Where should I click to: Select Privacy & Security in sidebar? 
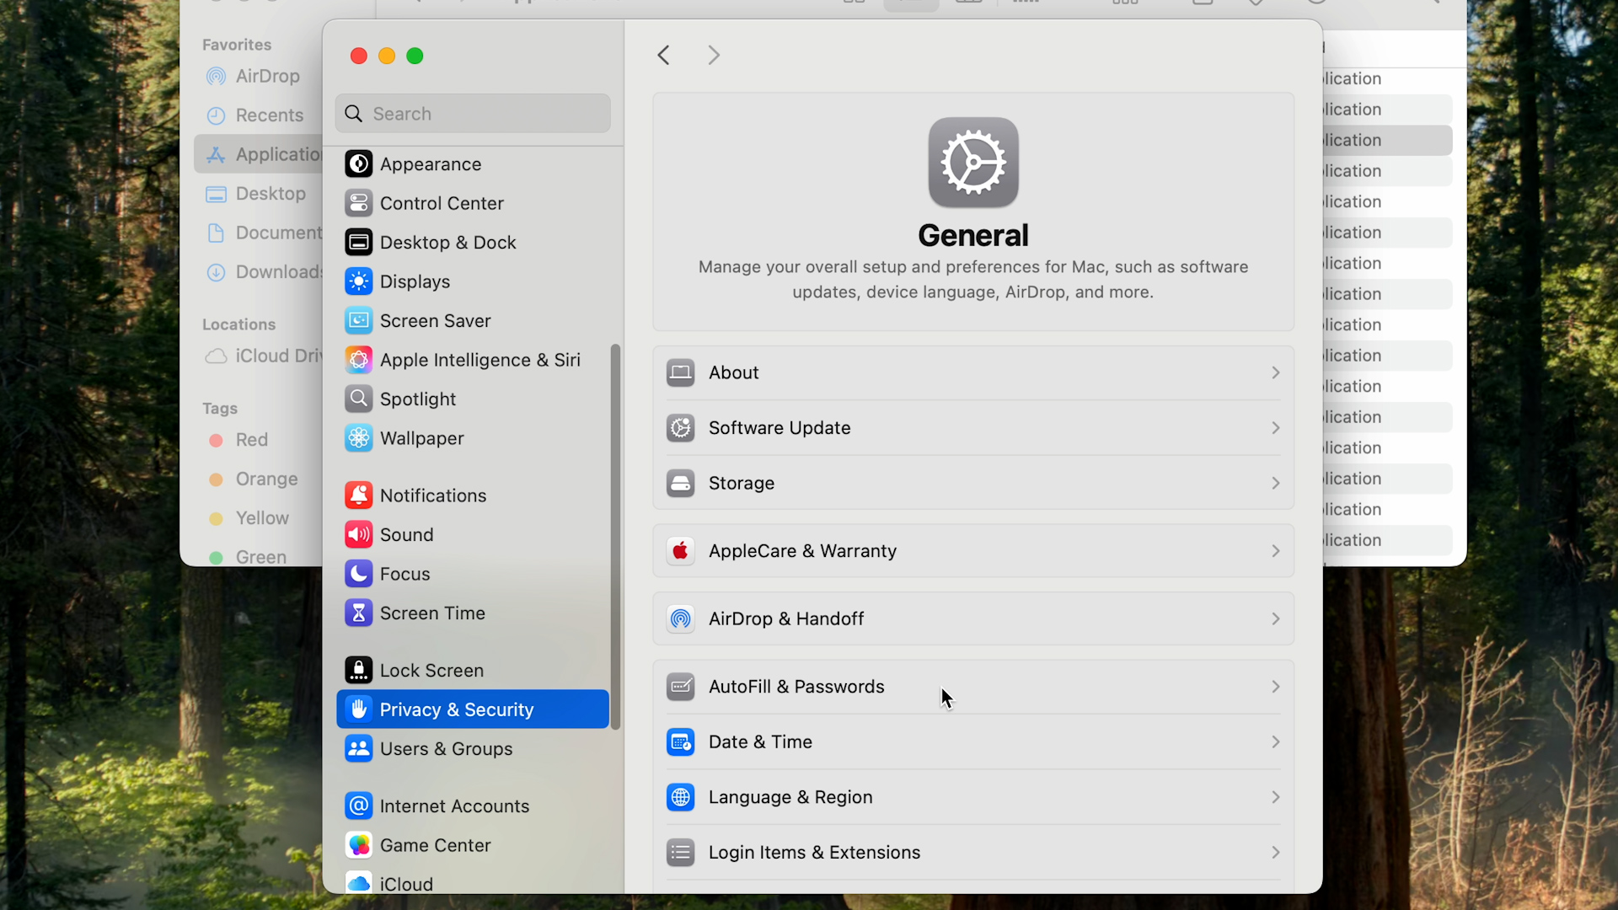coord(472,709)
